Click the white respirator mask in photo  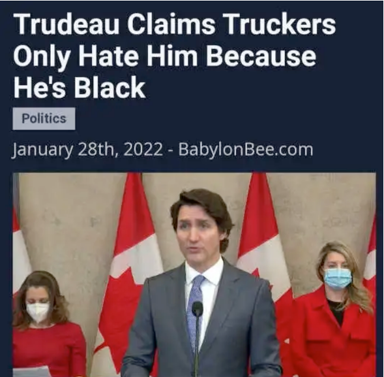pos(38,312)
